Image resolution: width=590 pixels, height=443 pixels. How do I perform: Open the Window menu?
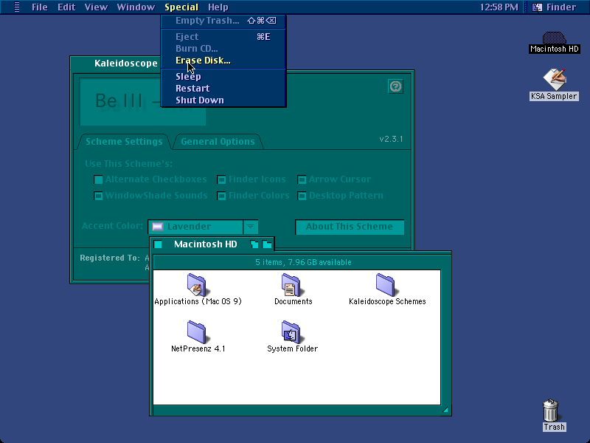[x=136, y=7]
